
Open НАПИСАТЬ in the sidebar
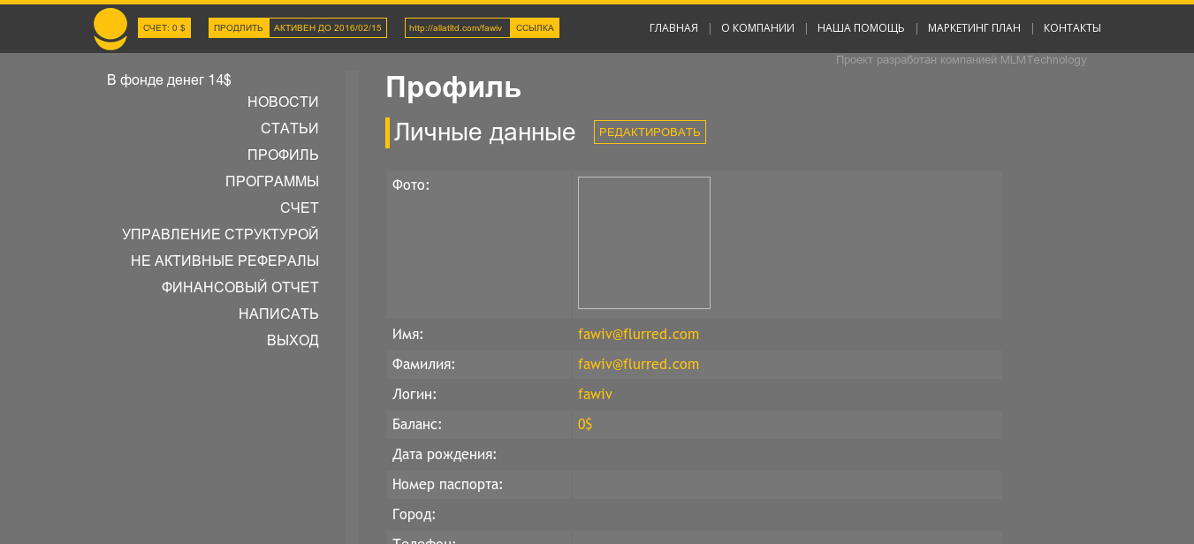[x=278, y=314]
